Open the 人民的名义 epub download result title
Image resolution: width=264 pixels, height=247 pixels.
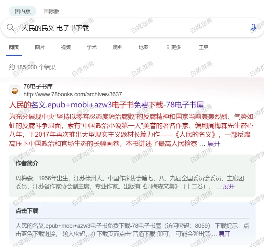point(106,105)
